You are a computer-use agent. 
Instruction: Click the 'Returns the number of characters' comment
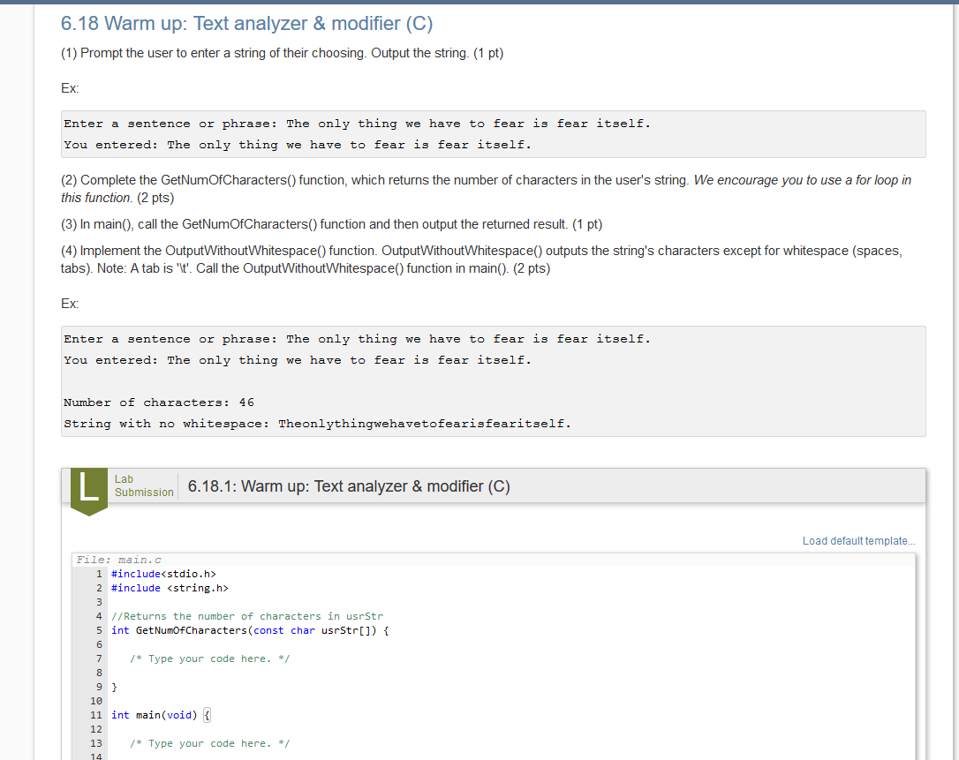click(x=247, y=616)
